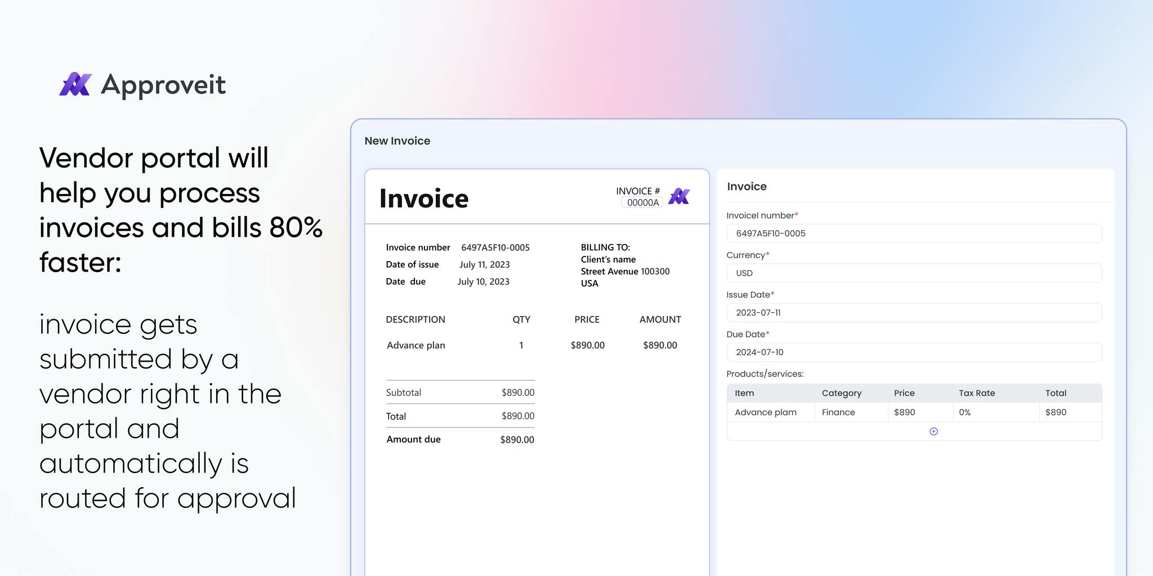This screenshot has height=576, width=1153.
Task: Click the purple logo beside INVOICE # 00000A
Action: [679, 196]
